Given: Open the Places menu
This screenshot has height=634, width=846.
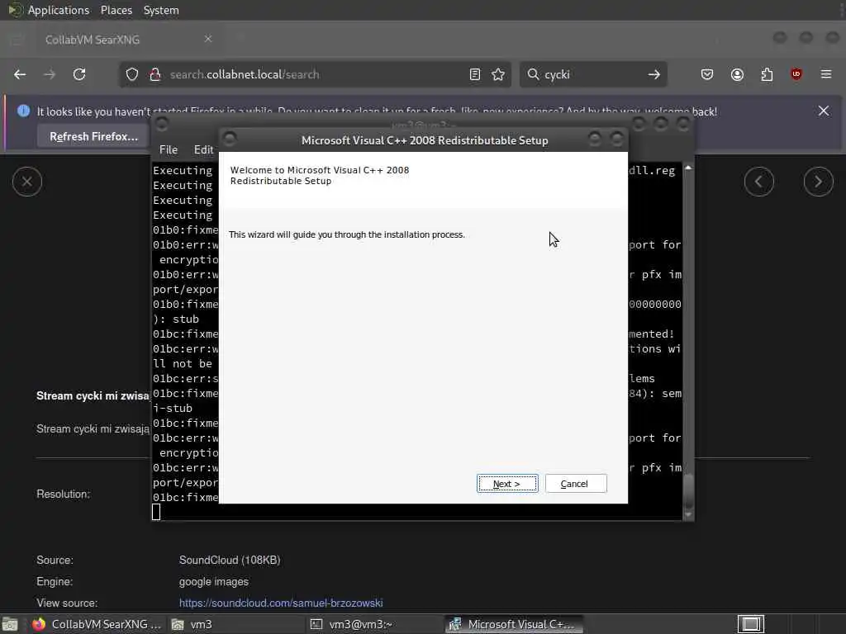Looking at the screenshot, I should 116,10.
